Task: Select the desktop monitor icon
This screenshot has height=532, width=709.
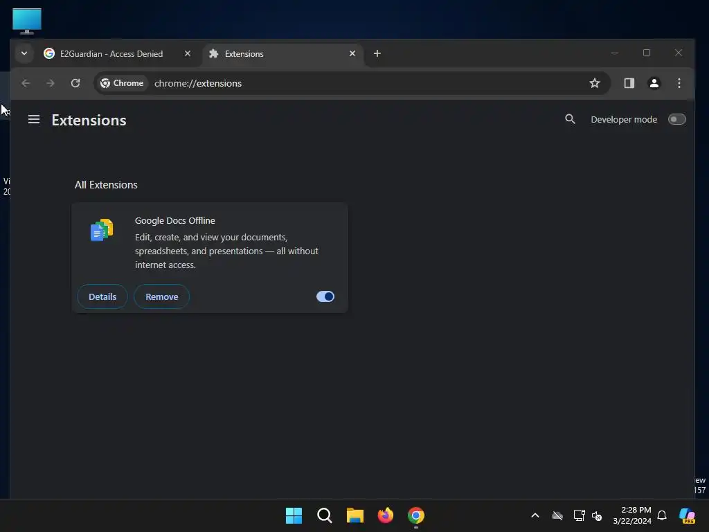Action: pos(27,21)
